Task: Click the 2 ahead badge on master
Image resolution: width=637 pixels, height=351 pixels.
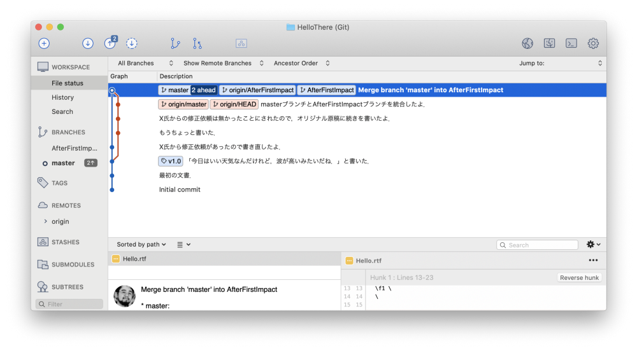Action: click(x=204, y=90)
